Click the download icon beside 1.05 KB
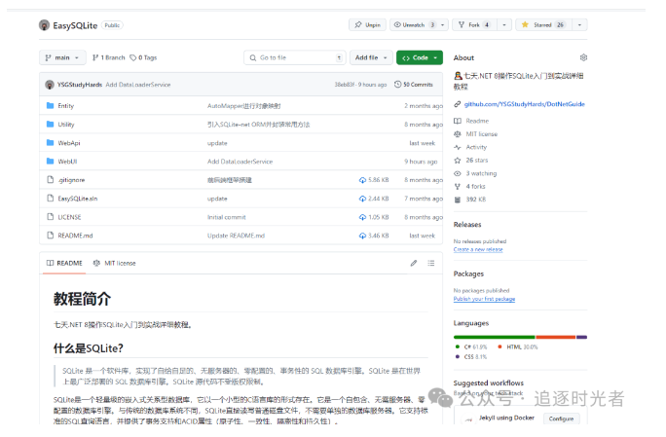The height and width of the screenshot is (437, 666). pos(362,217)
